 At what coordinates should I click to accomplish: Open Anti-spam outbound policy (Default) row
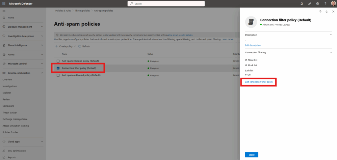coord(81,75)
